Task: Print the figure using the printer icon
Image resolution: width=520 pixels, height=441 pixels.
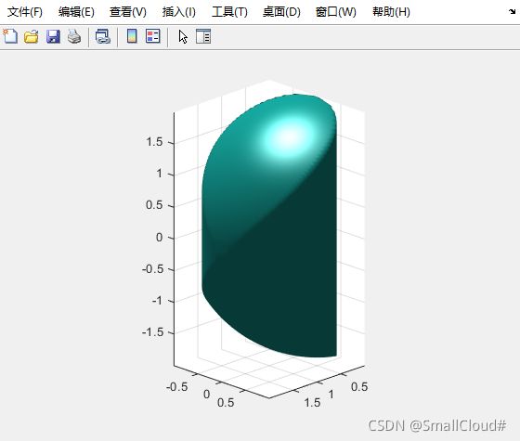Action: [x=74, y=36]
